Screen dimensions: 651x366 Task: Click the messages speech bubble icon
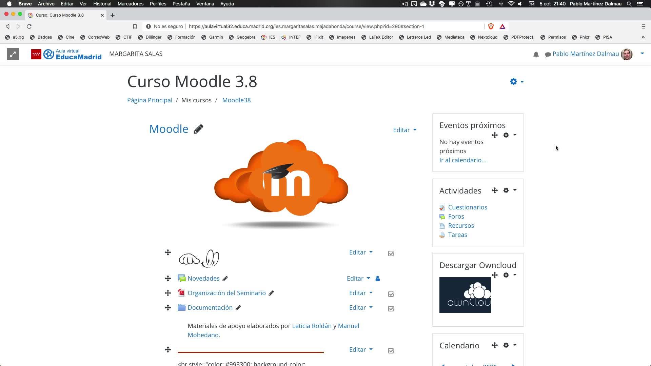[548, 55]
